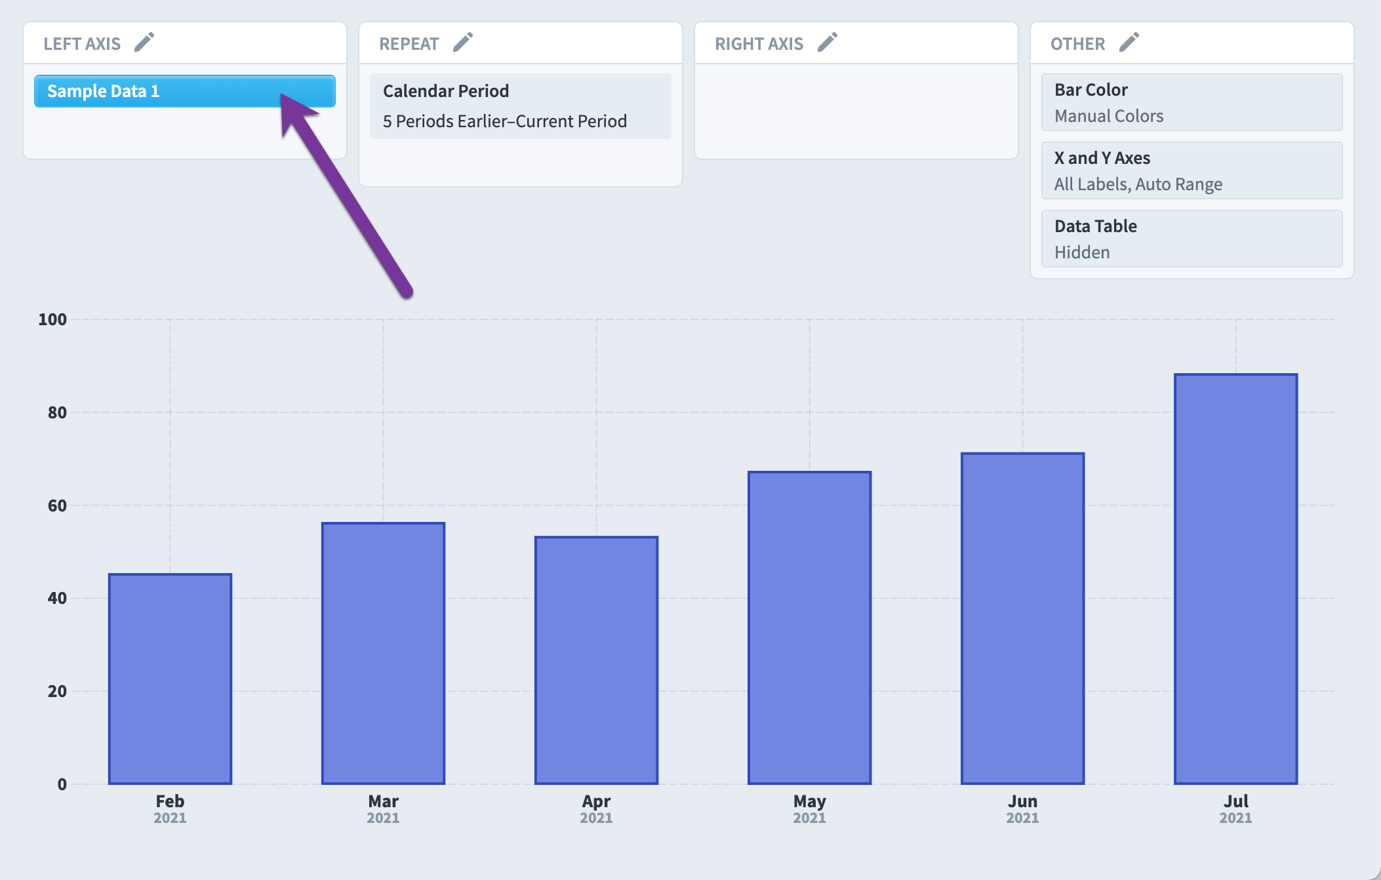
Task: Edit the Left Axis section with pencil icon
Action: coord(144,43)
